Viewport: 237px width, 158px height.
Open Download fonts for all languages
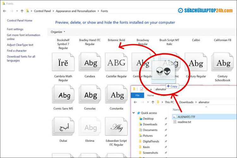[x=21, y=58]
